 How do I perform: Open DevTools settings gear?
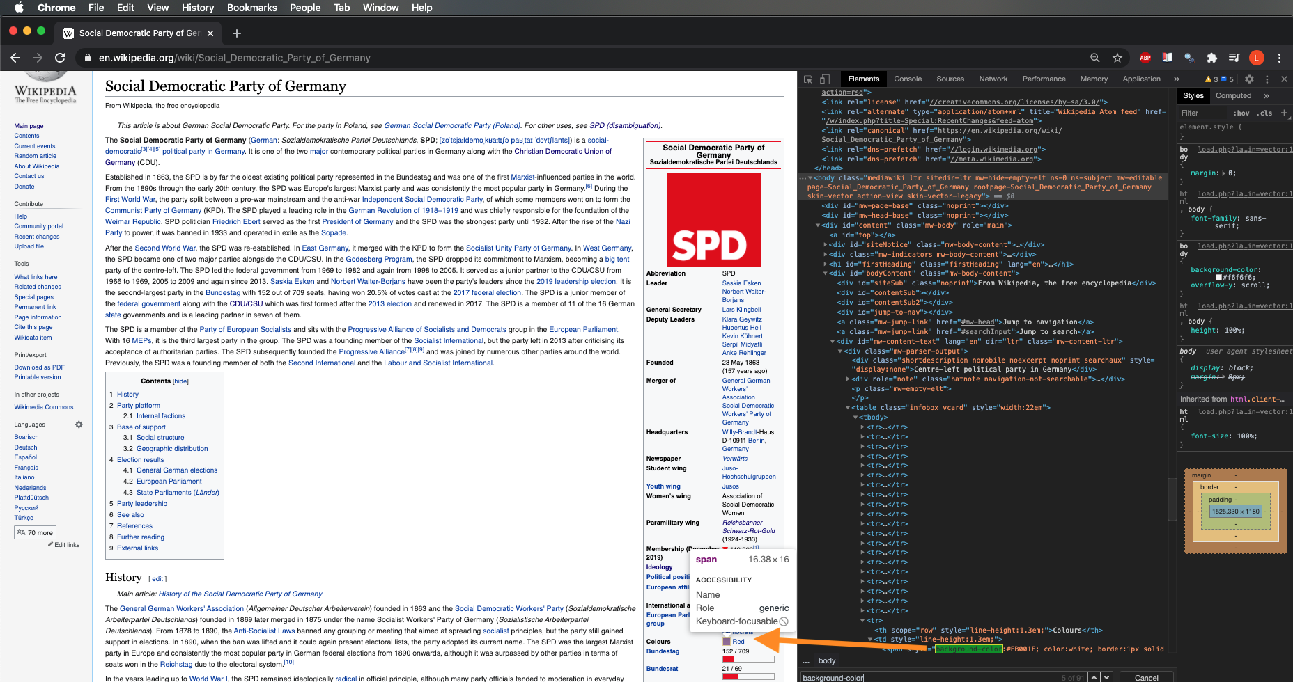click(x=1250, y=79)
